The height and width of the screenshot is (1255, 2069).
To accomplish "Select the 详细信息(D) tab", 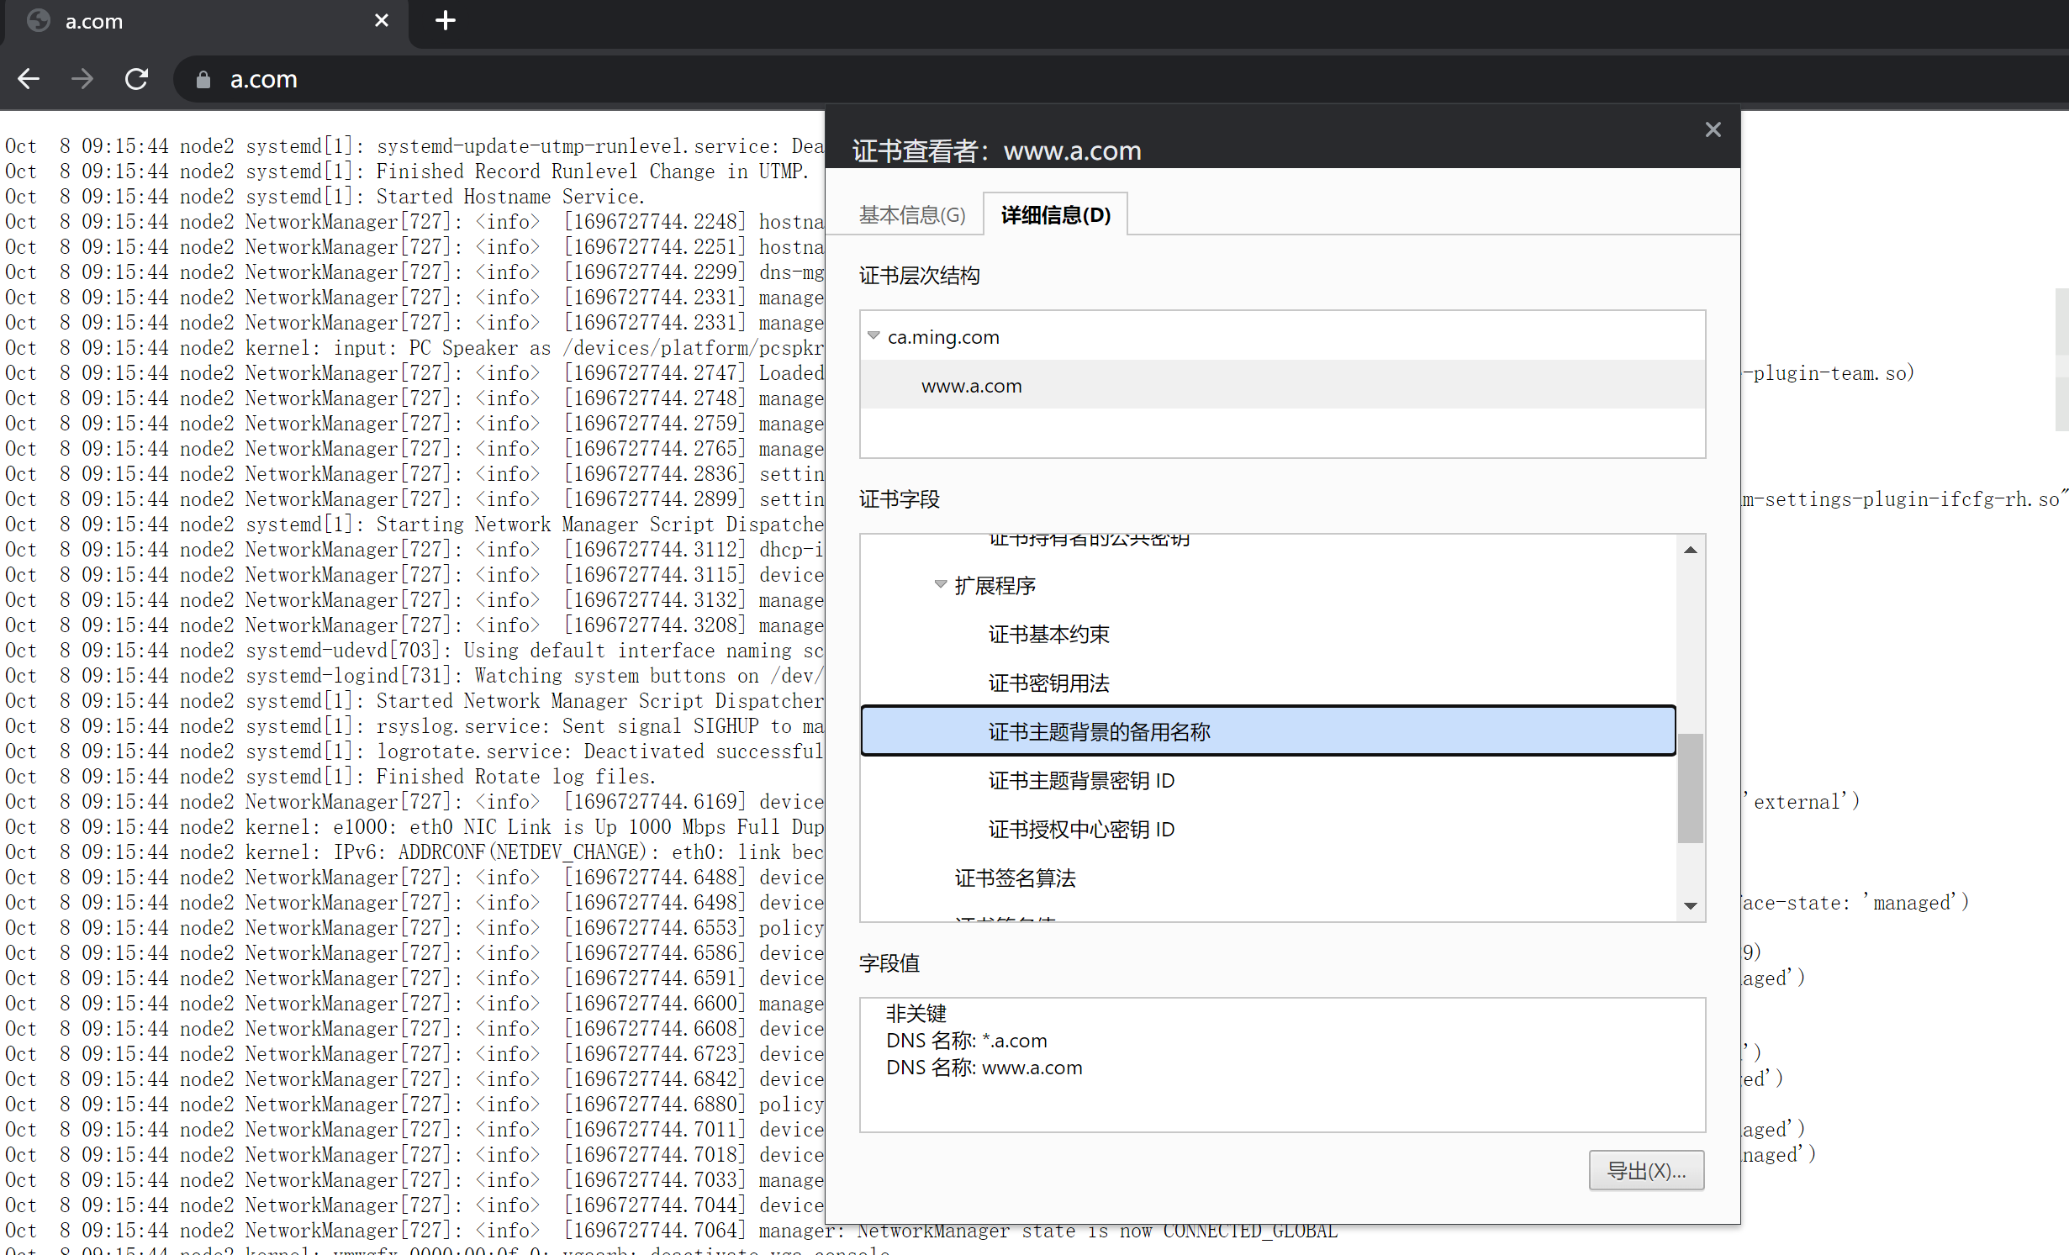I will (x=1055, y=215).
